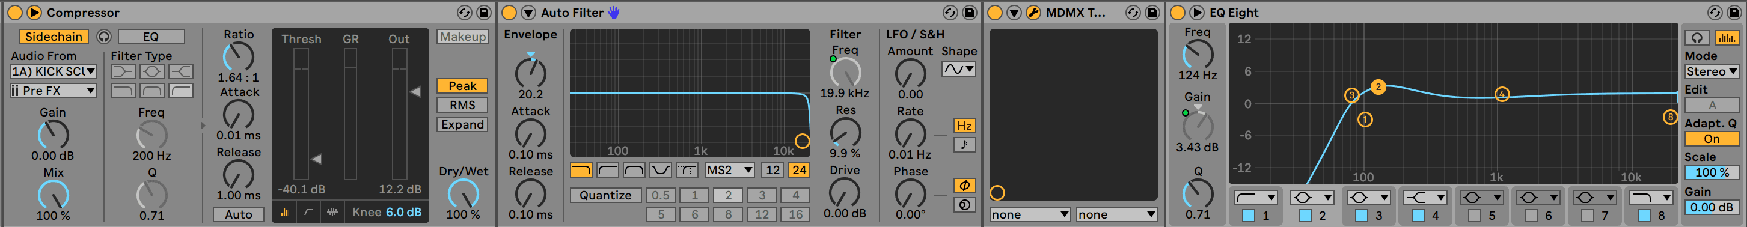
Task: Save the Compressor preset with disk icon
Action: coord(483,12)
